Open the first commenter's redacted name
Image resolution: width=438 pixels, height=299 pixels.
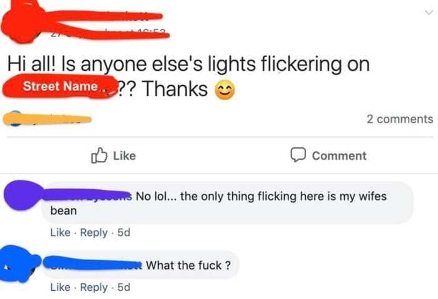(88, 196)
